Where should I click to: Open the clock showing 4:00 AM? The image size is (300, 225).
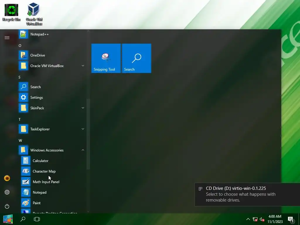[x=275, y=219]
